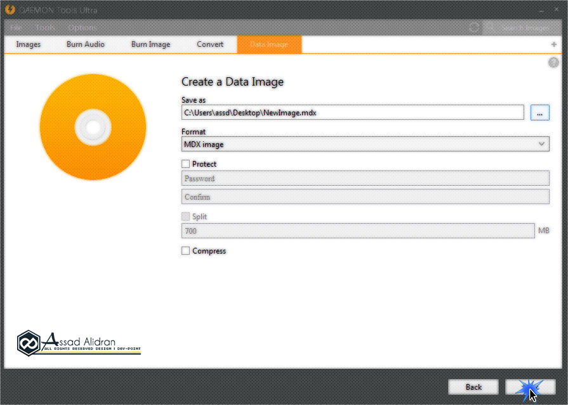Image resolution: width=568 pixels, height=405 pixels.
Task: Switch to the Burn Audio tab
Action: tap(86, 44)
